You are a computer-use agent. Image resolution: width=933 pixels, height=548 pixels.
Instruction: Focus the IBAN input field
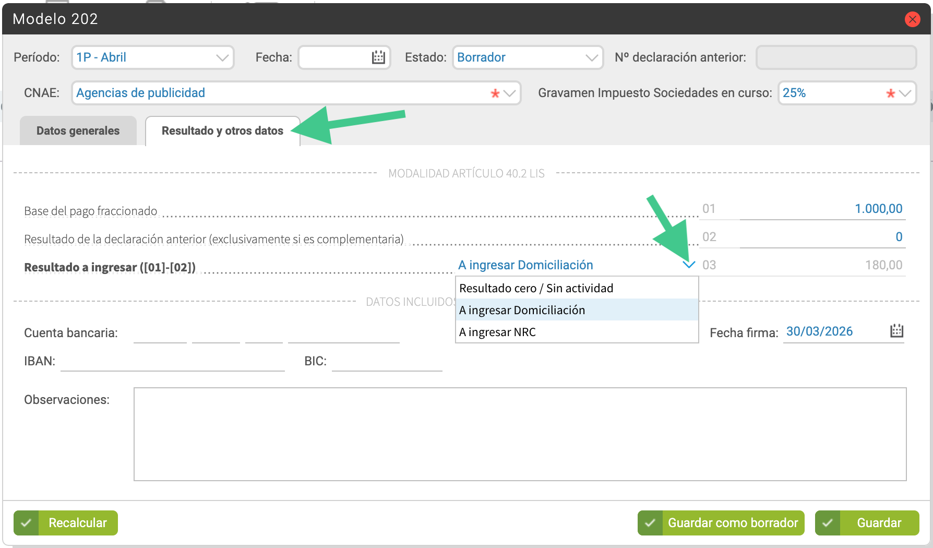(172, 361)
